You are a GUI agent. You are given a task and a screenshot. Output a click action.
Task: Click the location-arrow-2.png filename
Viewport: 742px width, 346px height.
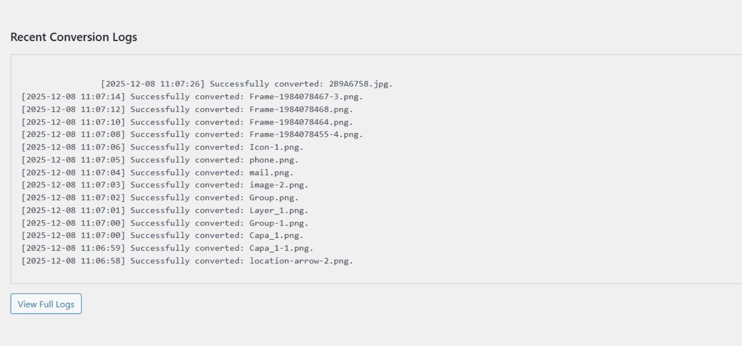coord(301,261)
